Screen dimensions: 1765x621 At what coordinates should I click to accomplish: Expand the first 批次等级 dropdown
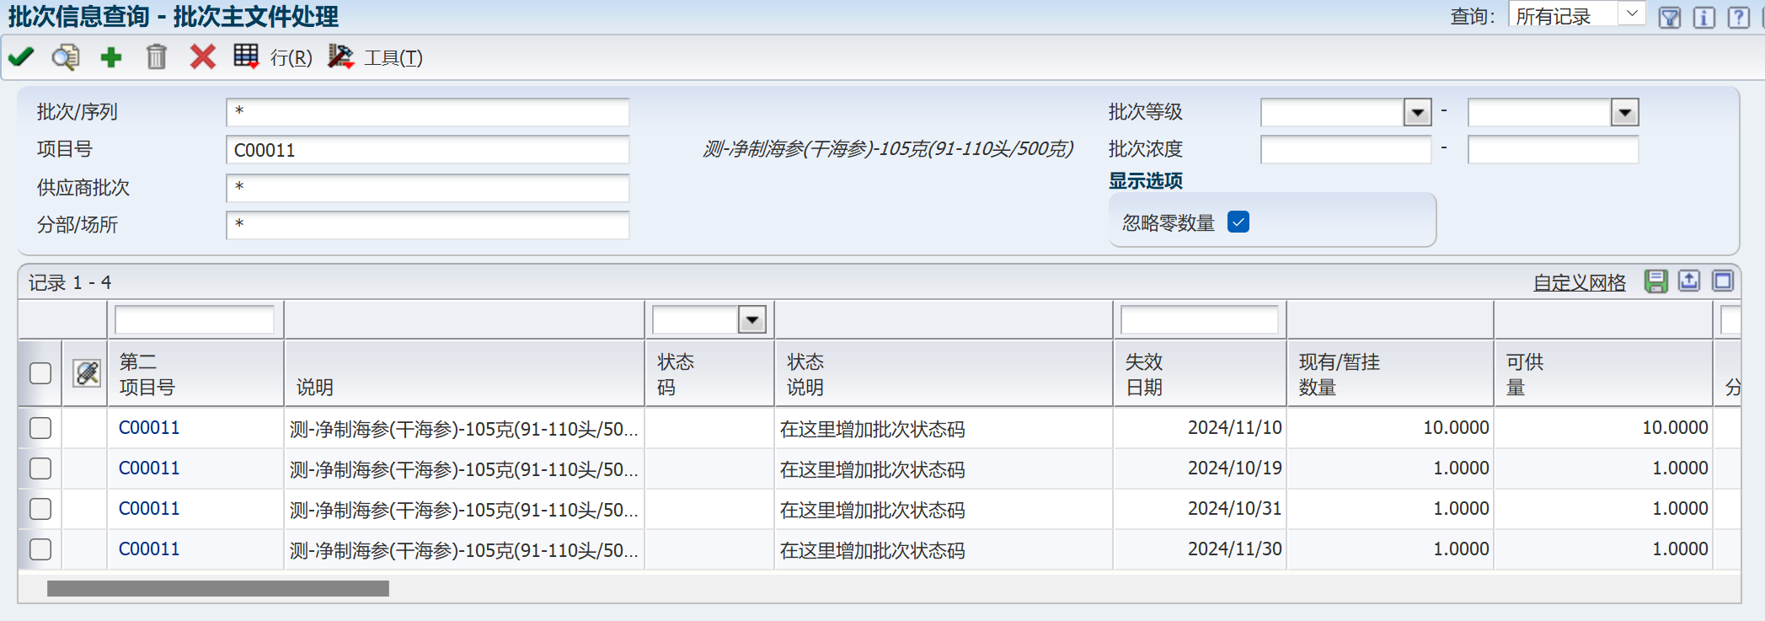pyautogui.click(x=1417, y=112)
